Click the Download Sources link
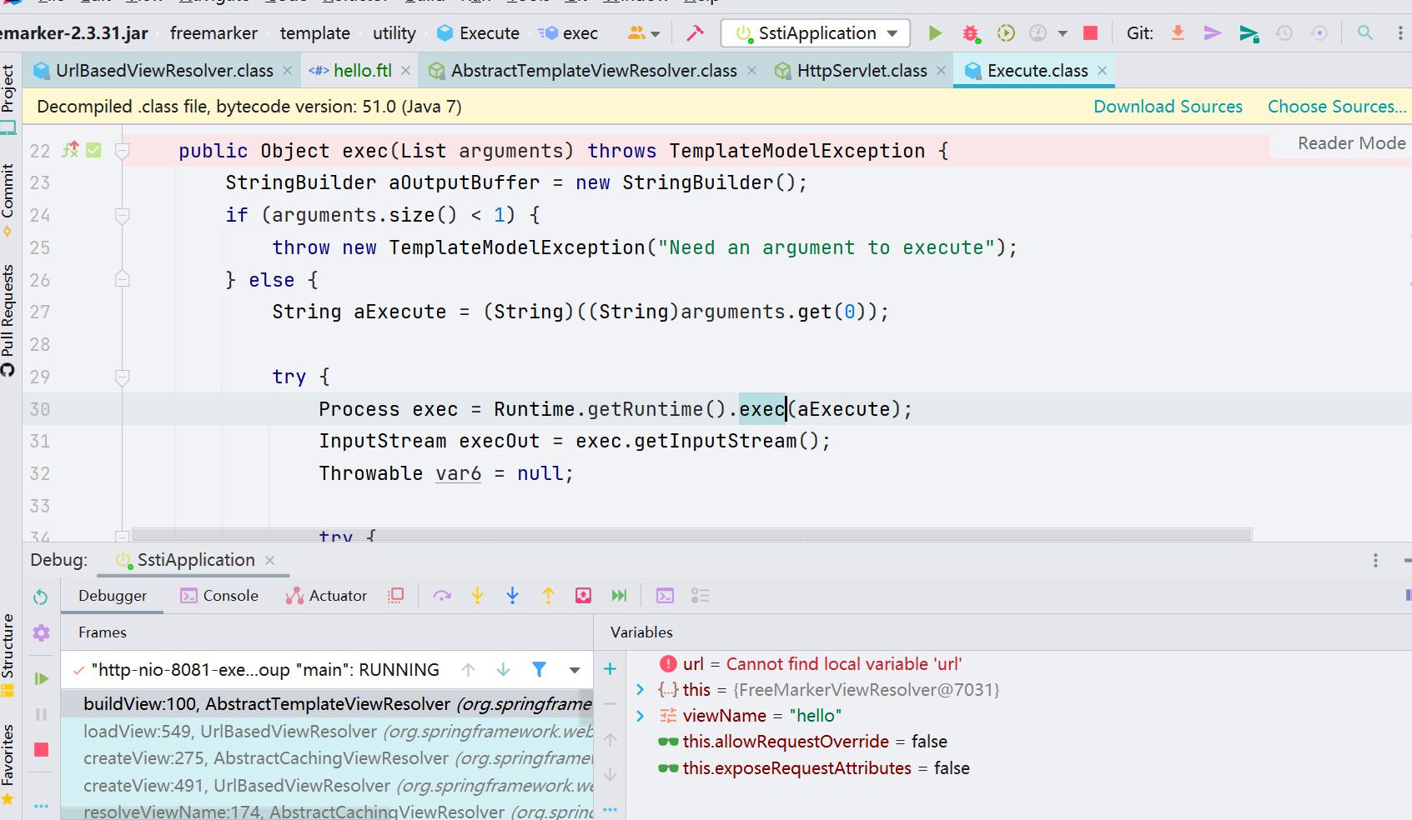The image size is (1412, 820). click(1168, 107)
